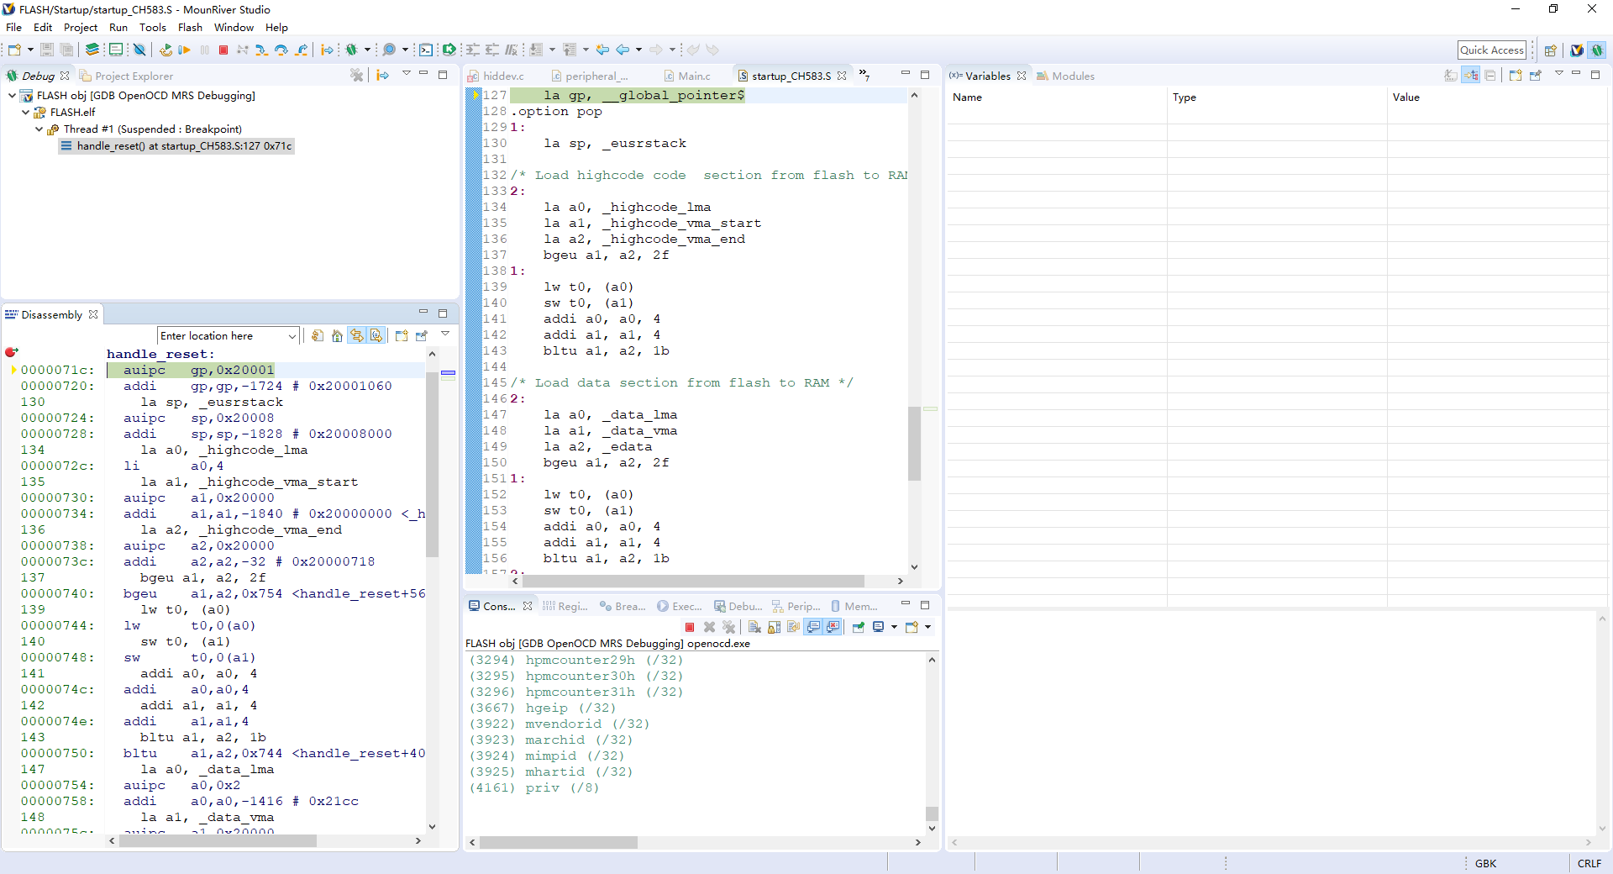Viewport: 1613px width, 874px height.
Task: Click editor horizontal scrollbar thumb
Action: point(693,582)
